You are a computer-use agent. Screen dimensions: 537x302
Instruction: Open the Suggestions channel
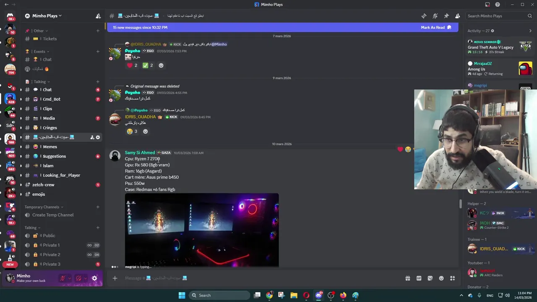click(63, 156)
